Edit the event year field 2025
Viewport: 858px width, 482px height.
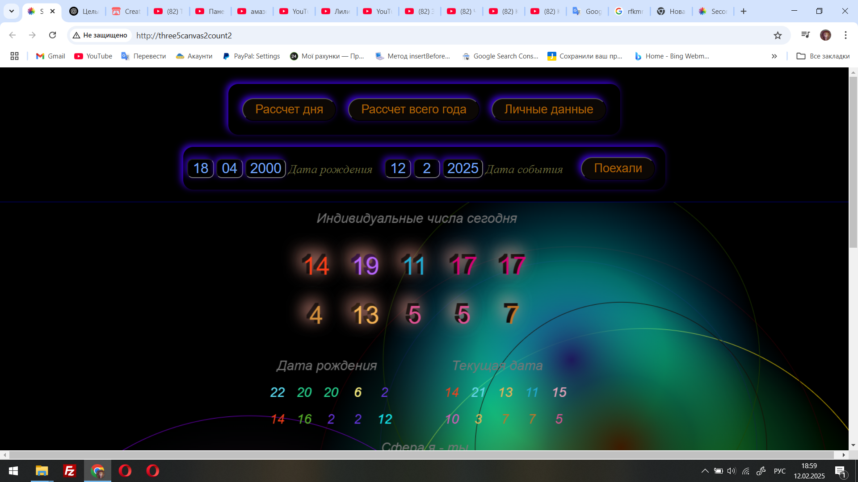[463, 168]
